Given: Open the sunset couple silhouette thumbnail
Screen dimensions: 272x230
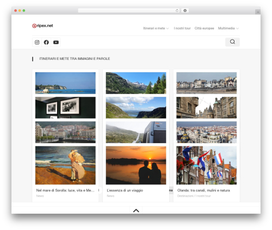Looking at the screenshot, I should [x=136, y=165].
